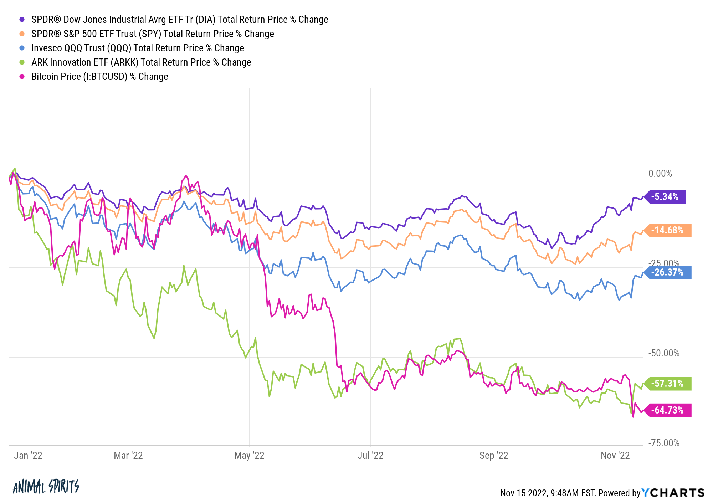Click the -50.00% y-axis label
Viewport: 713px width, 503px height.
(x=664, y=353)
